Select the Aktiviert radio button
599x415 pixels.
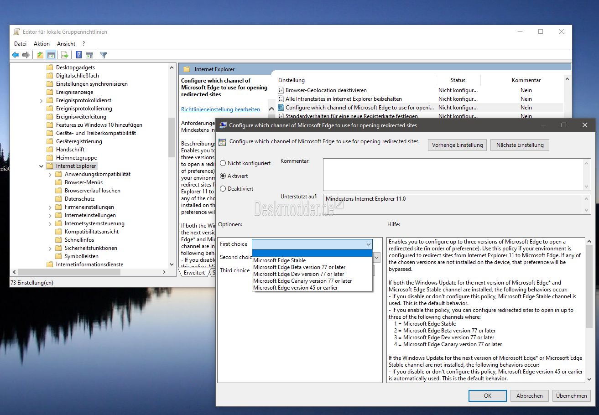click(x=223, y=176)
